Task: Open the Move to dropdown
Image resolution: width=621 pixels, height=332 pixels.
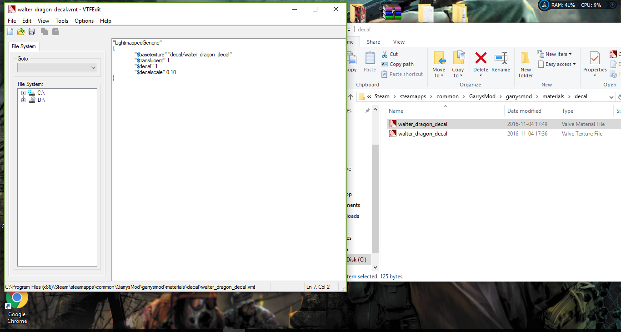Action: [x=439, y=73]
